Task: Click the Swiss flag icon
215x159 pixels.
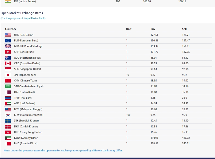Action: (8, 52)
